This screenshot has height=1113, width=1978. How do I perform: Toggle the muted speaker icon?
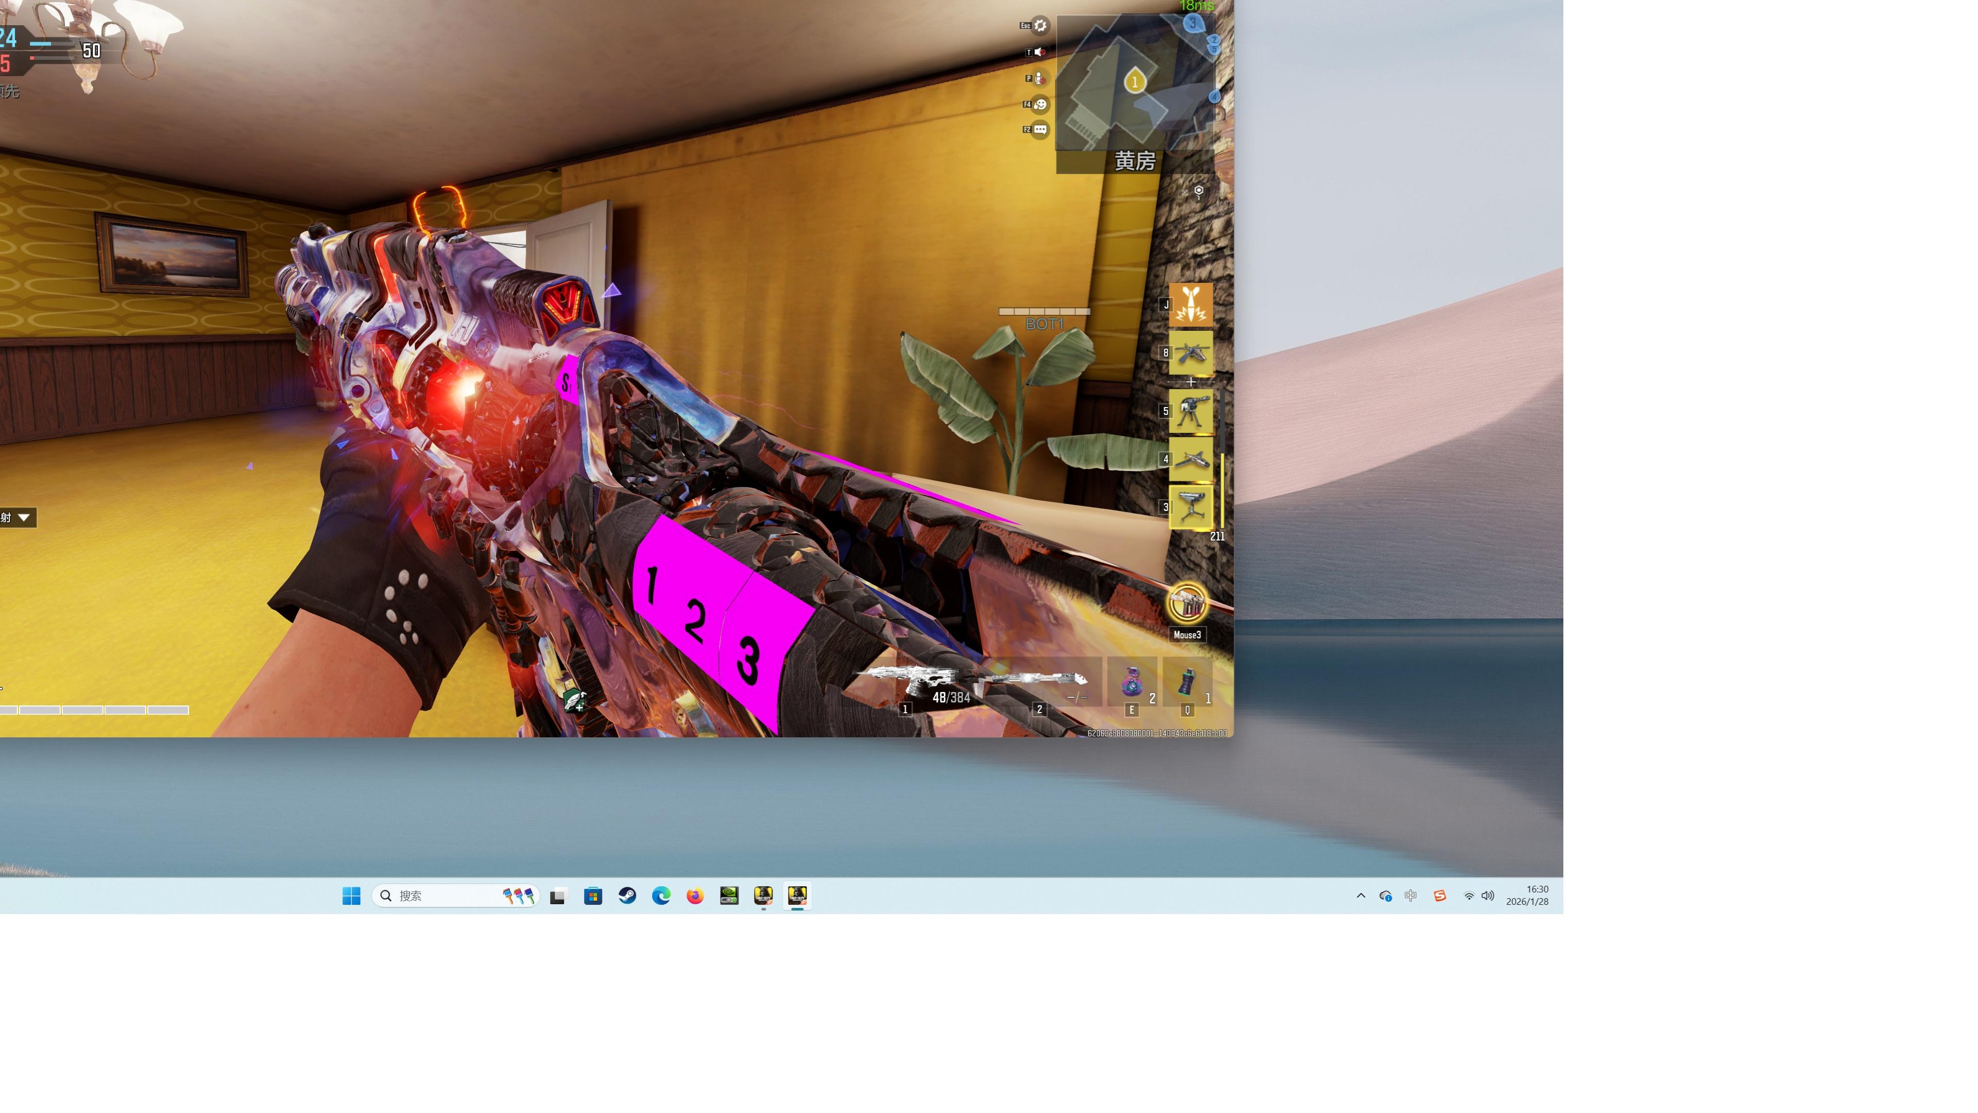pyautogui.click(x=1039, y=52)
